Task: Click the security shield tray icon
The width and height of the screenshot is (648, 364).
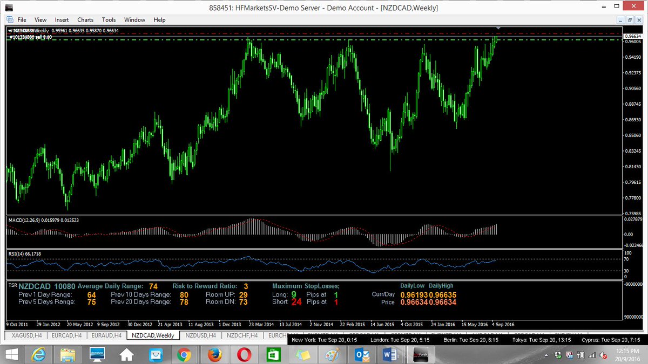Action: [570, 355]
